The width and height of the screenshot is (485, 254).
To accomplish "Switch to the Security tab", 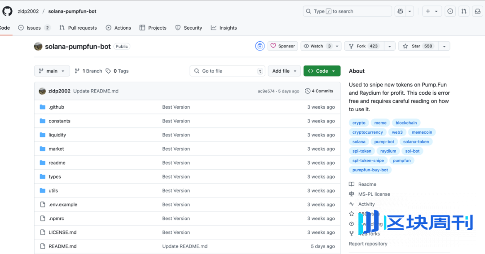I will (x=188, y=28).
